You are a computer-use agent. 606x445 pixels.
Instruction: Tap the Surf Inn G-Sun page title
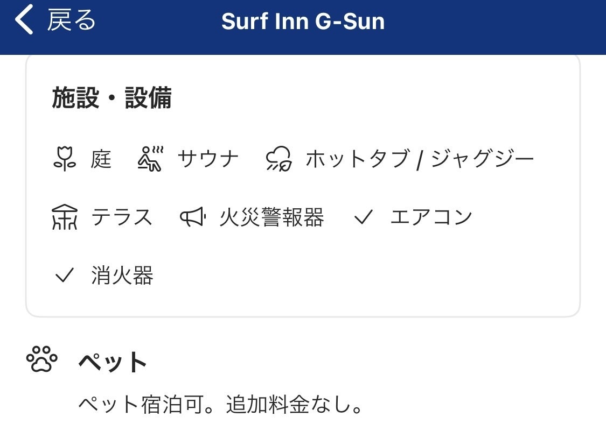click(x=303, y=22)
